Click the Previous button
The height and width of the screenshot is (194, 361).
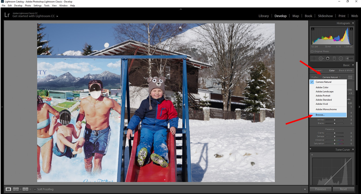320,189
